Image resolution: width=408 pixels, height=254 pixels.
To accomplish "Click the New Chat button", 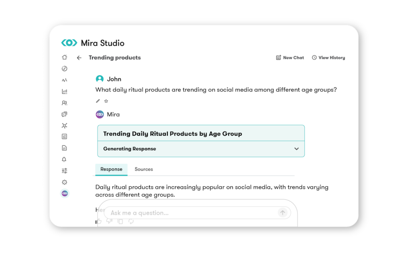I will pyautogui.click(x=290, y=58).
